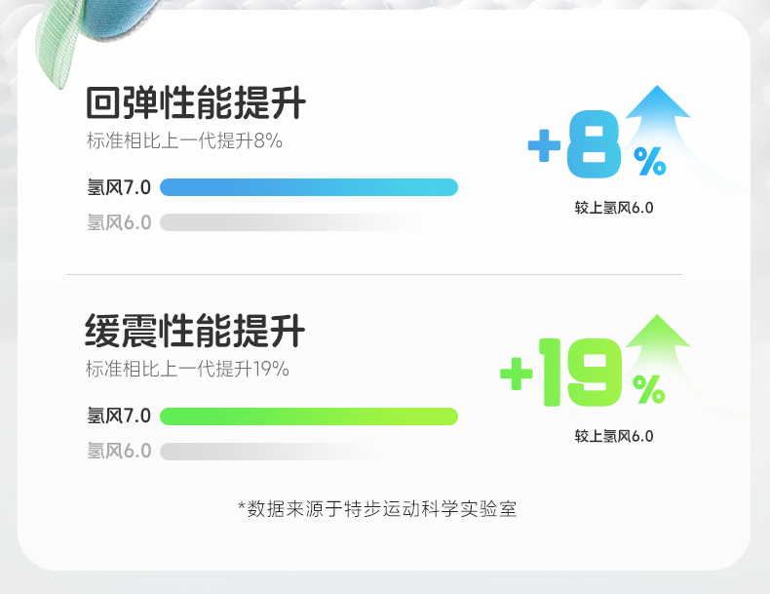770x594 pixels.
Task: Click the green plus sign icon
Action: click(x=517, y=374)
